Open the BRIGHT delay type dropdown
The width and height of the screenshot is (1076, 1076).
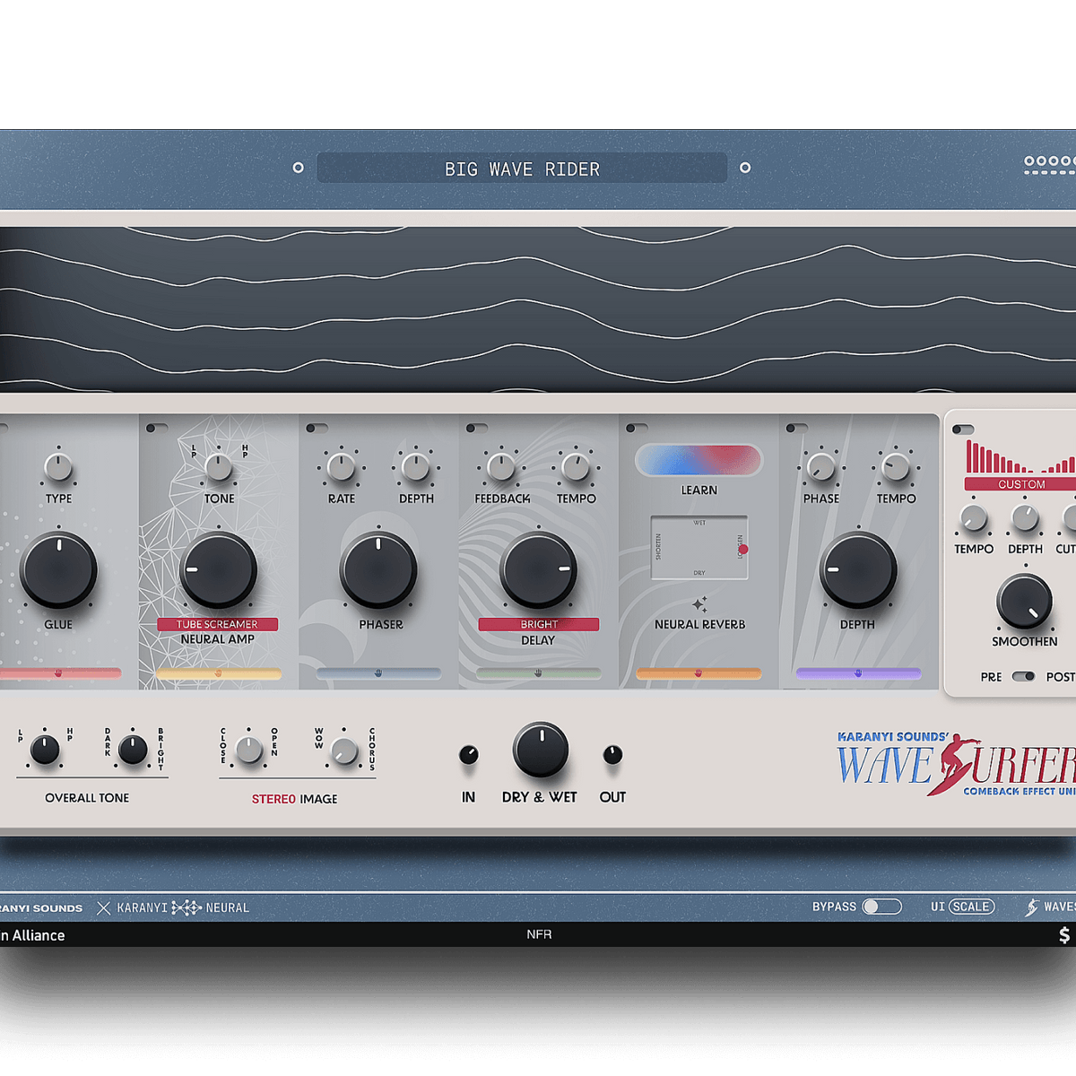(x=538, y=624)
